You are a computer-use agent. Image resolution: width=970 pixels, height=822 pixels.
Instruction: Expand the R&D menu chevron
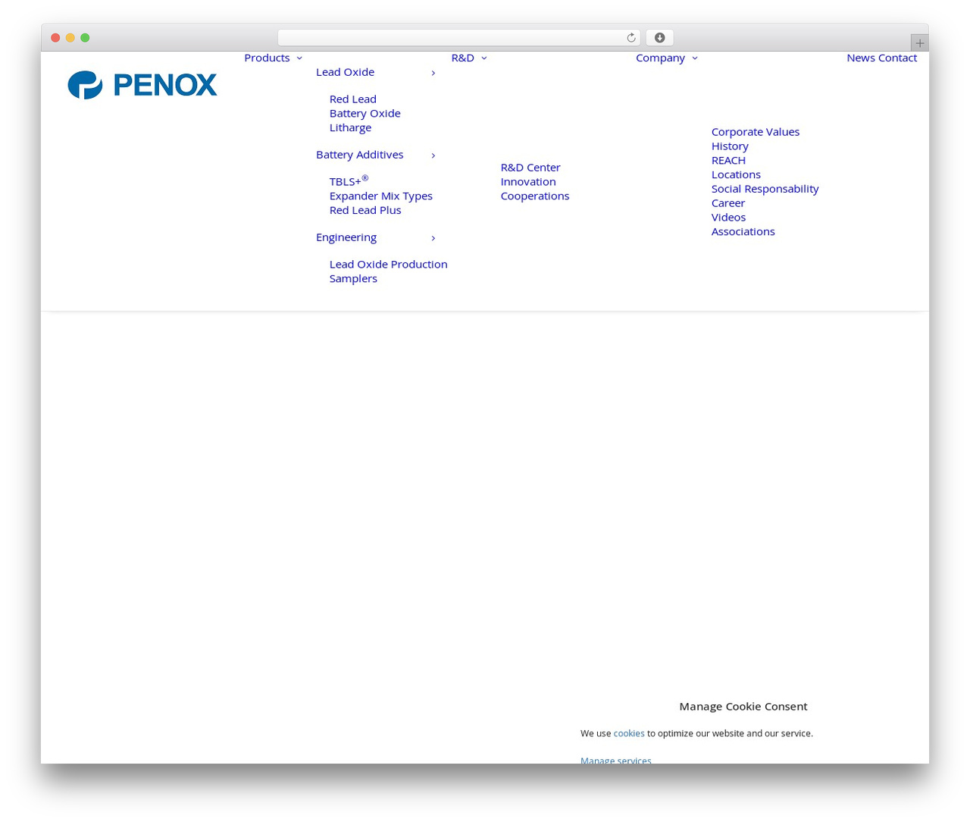484,58
